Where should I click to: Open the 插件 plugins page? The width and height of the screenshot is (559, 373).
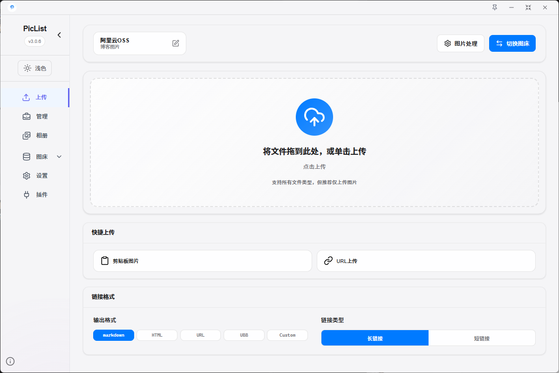[x=41, y=195]
